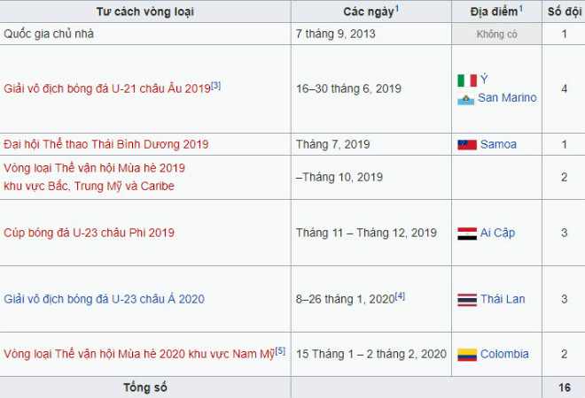
Task: Click the Italy flag icon
Action: 466,80
